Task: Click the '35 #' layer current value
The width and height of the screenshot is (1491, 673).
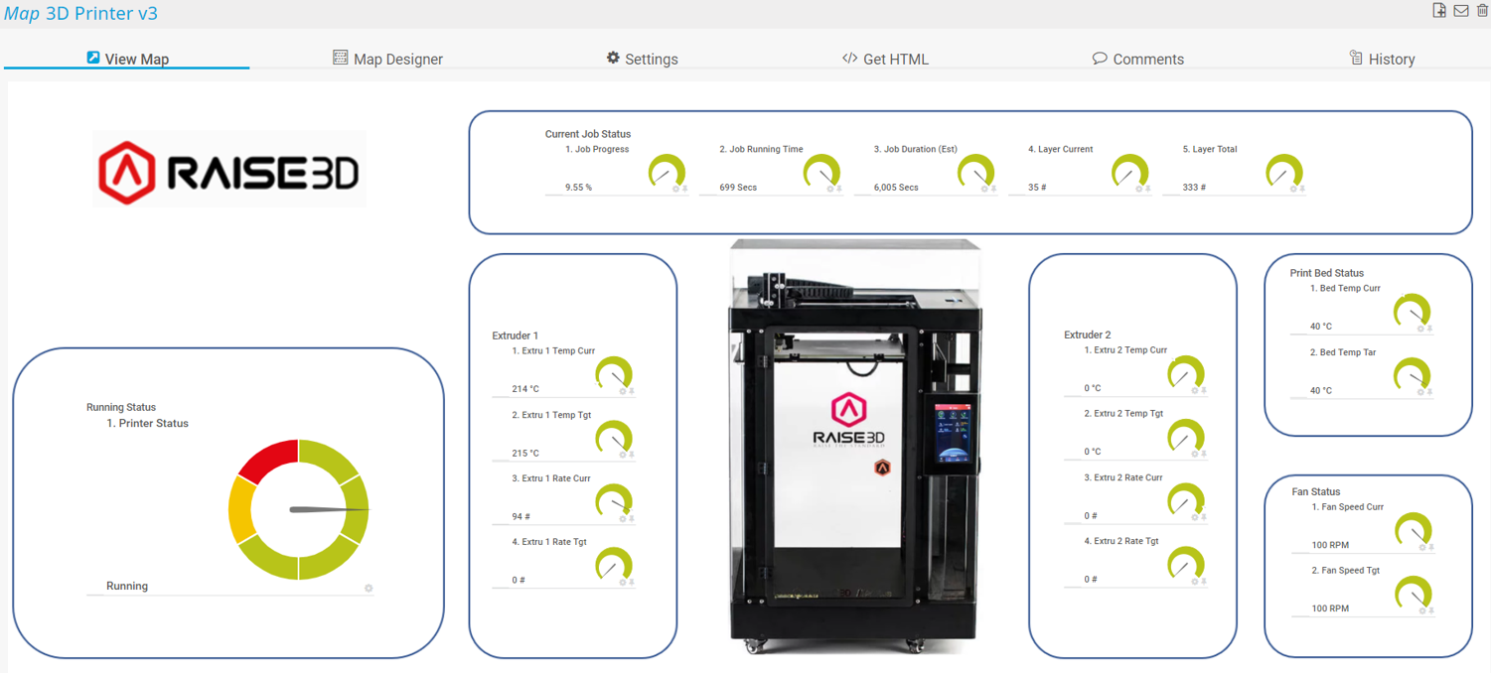Action: pyautogui.click(x=1037, y=187)
